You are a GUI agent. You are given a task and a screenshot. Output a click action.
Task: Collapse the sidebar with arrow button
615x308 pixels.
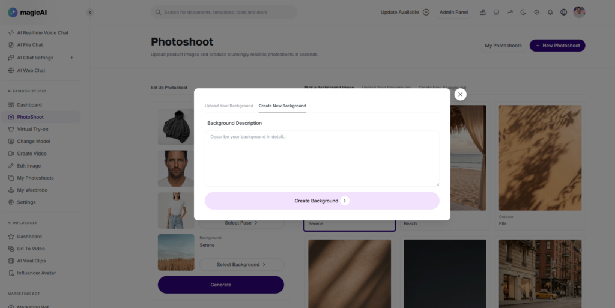pos(90,12)
